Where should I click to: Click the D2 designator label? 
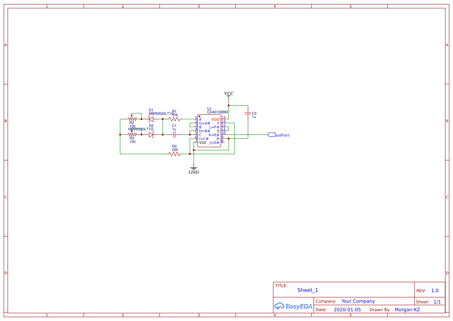[151, 126]
